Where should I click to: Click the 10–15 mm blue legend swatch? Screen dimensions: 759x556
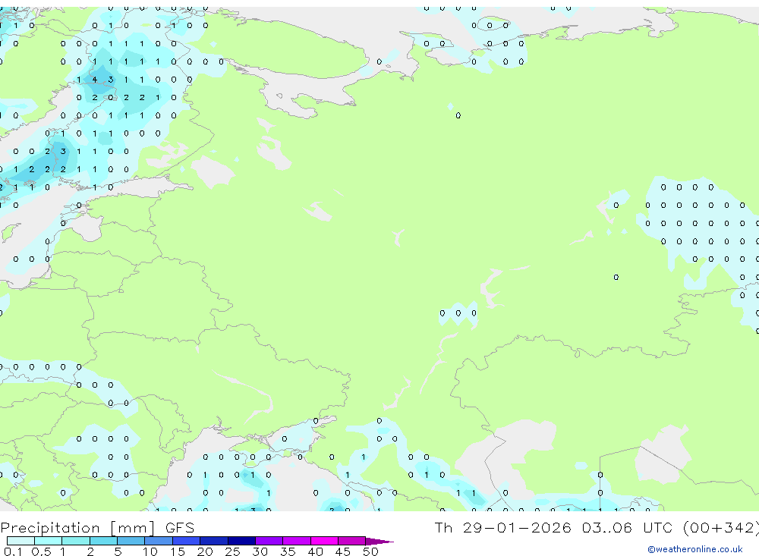click(159, 541)
